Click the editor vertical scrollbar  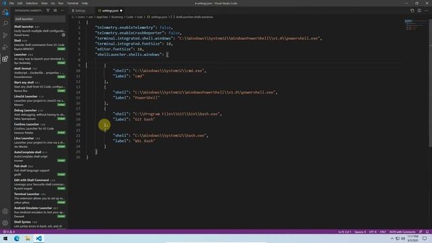point(430,82)
